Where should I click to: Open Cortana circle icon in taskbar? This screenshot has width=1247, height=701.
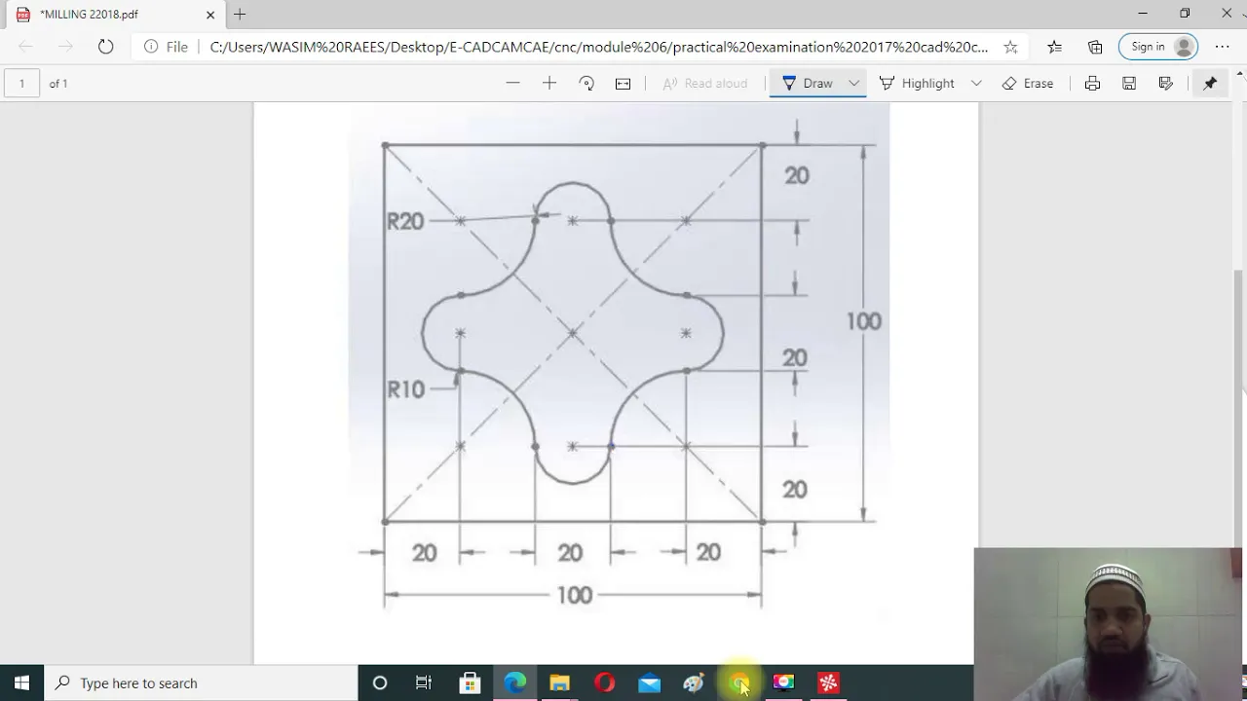(x=380, y=683)
